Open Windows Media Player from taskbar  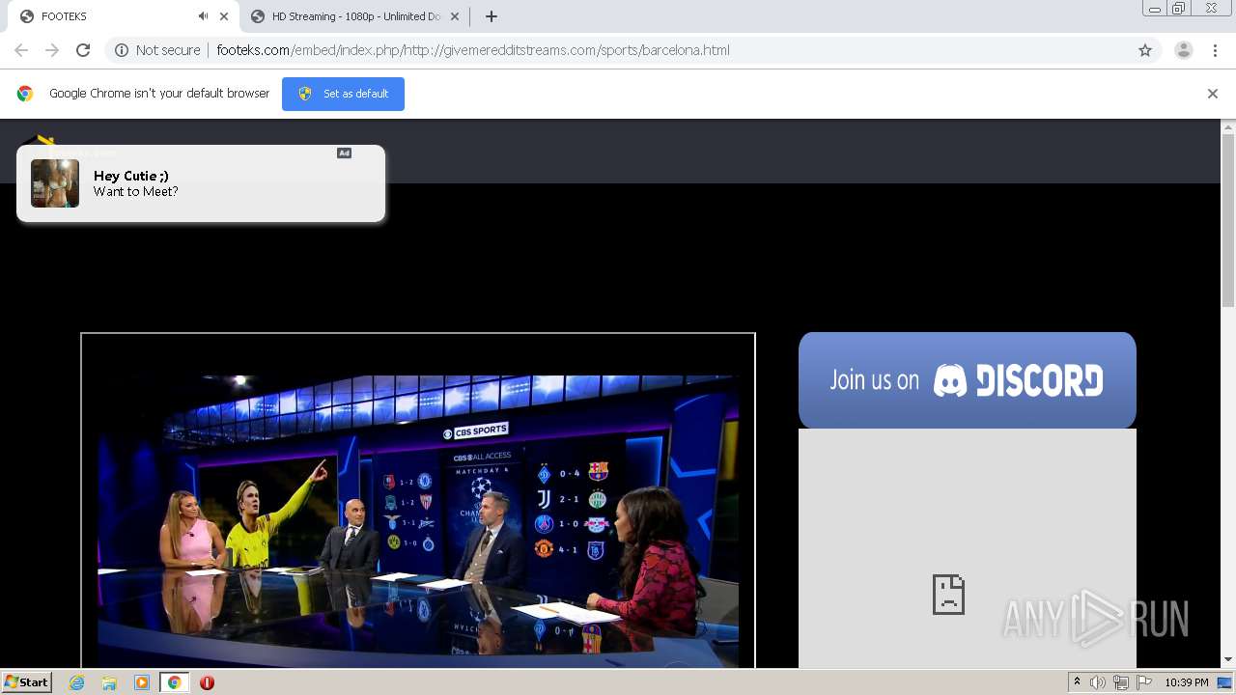pos(142,682)
